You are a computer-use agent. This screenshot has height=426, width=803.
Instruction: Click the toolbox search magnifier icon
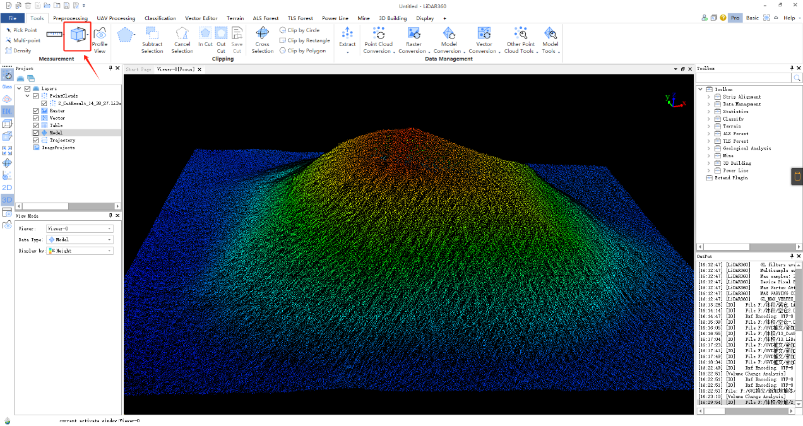[x=797, y=78]
